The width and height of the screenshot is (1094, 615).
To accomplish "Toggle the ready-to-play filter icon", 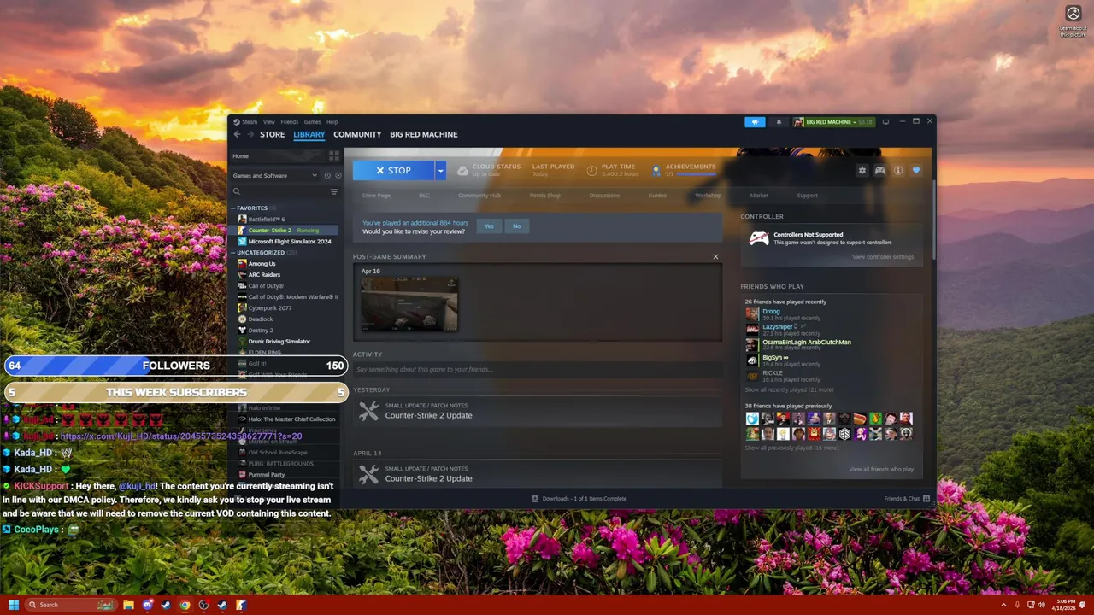I will click(338, 176).
